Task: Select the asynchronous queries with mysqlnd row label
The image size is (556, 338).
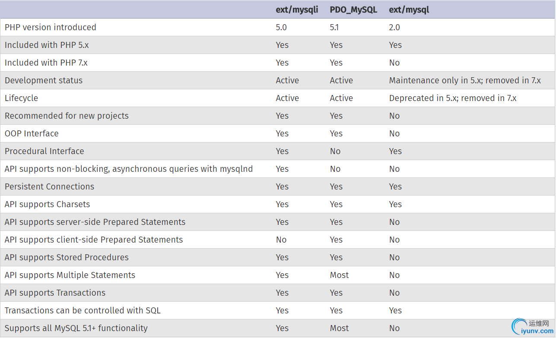Action: point(129,169)
